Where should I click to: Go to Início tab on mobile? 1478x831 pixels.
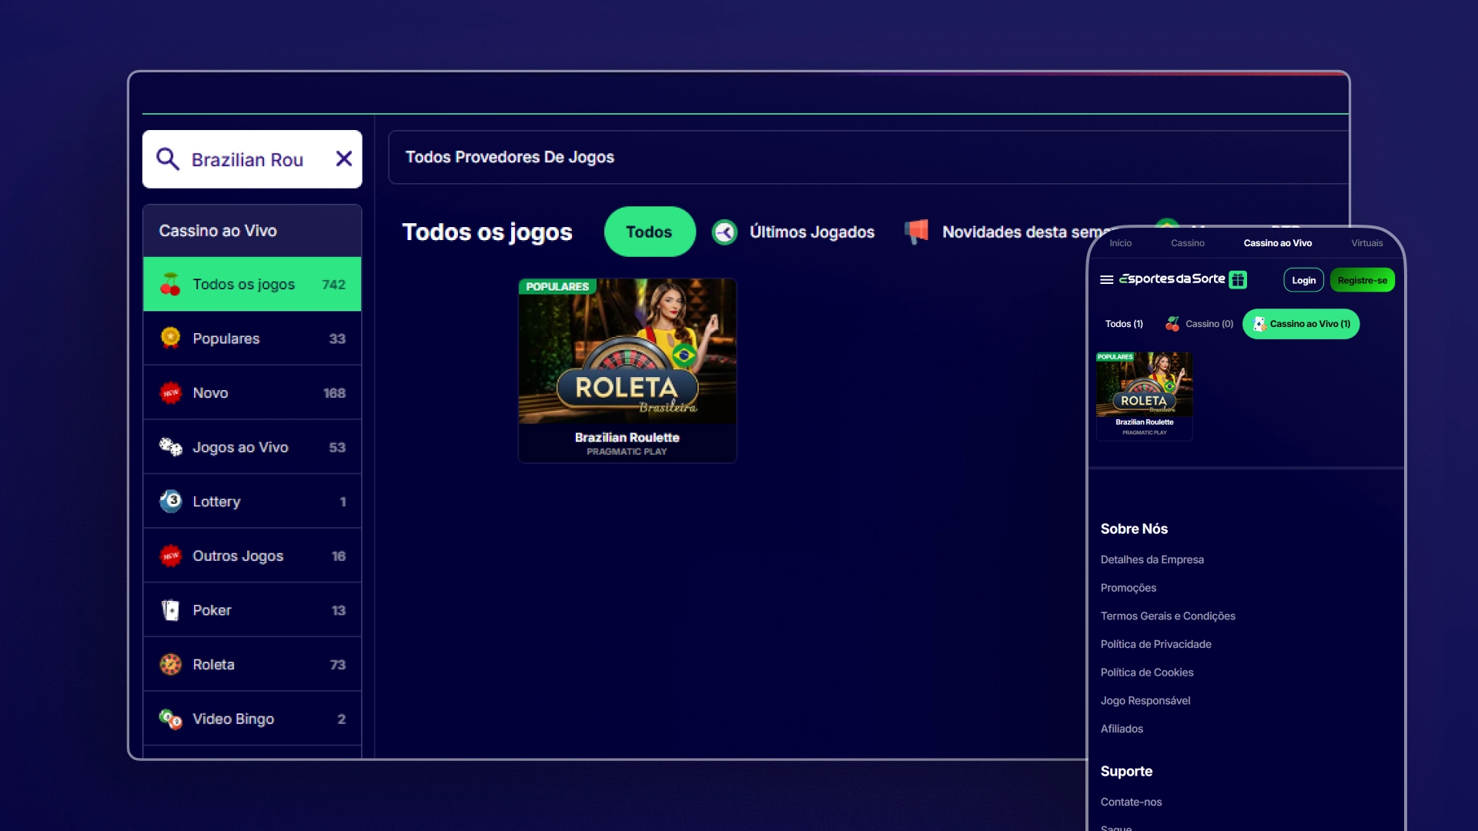[x=1120, y=243]
